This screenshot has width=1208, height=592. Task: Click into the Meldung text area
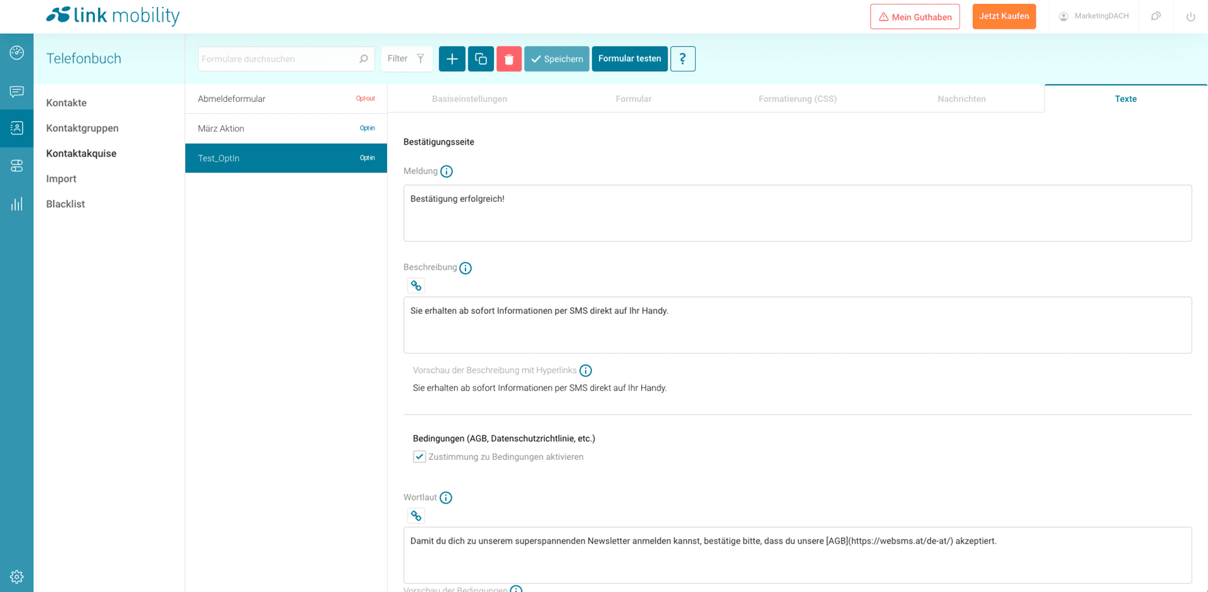click(797, 213)
